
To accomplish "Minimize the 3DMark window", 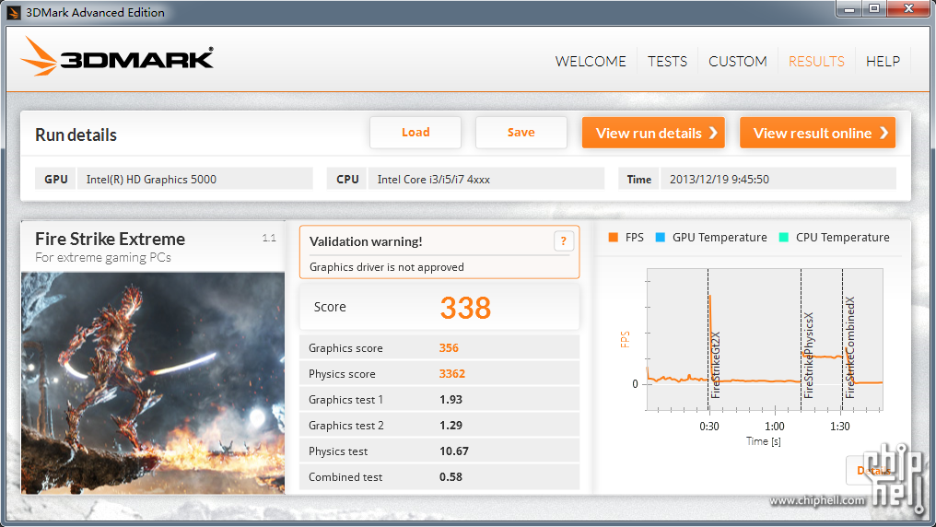I will [x=849, y=9].
